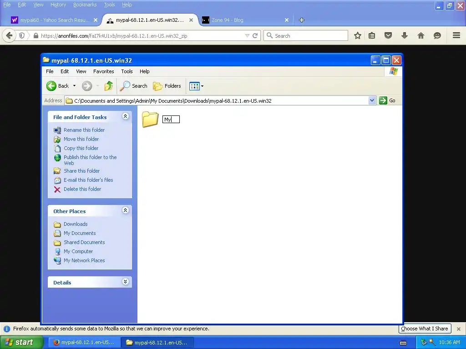Open the Downloads arrow icon

pyautogui.click(x=405, y=35)
